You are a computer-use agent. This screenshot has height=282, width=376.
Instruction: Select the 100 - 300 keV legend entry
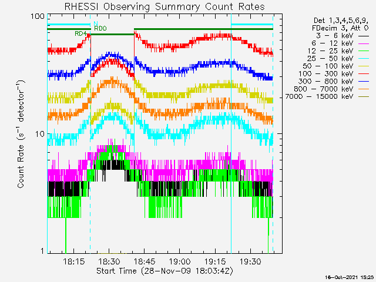pyautogui.click(x=334, y=74)
